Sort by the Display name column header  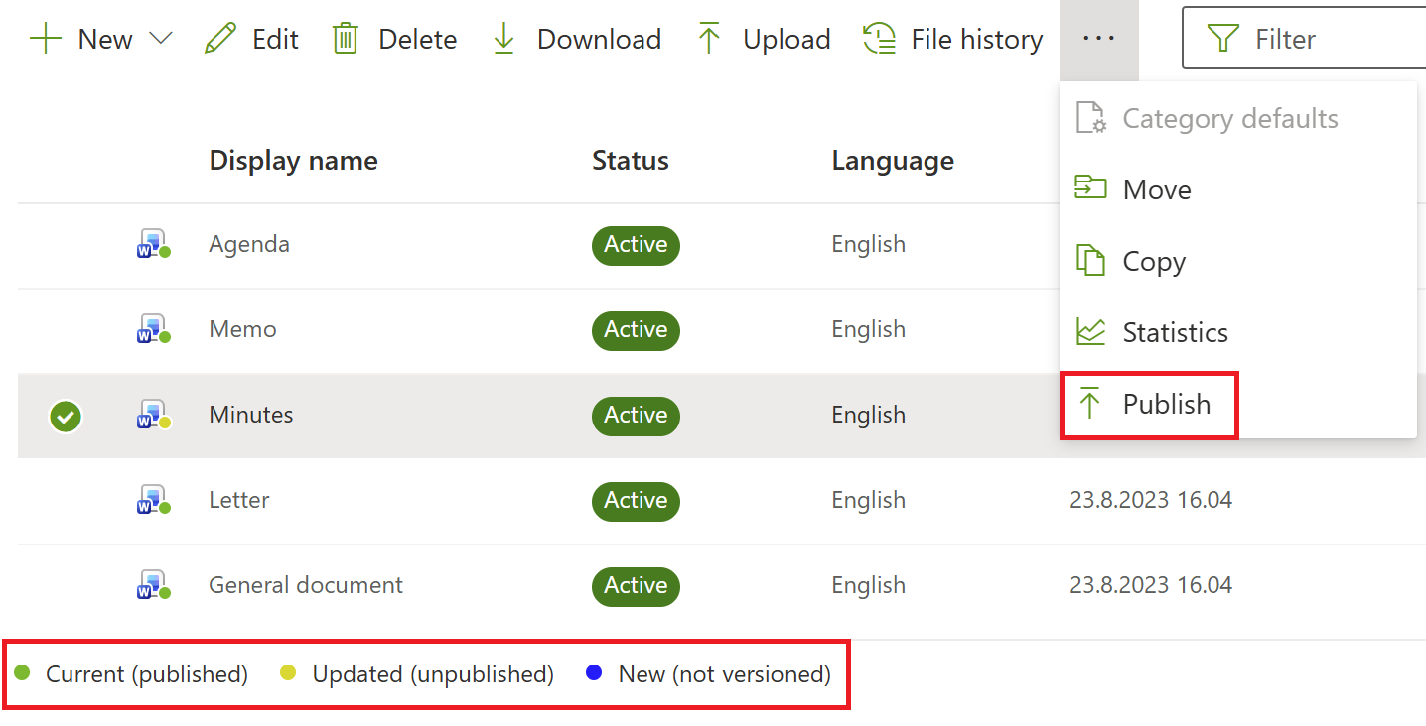point(293,161)
